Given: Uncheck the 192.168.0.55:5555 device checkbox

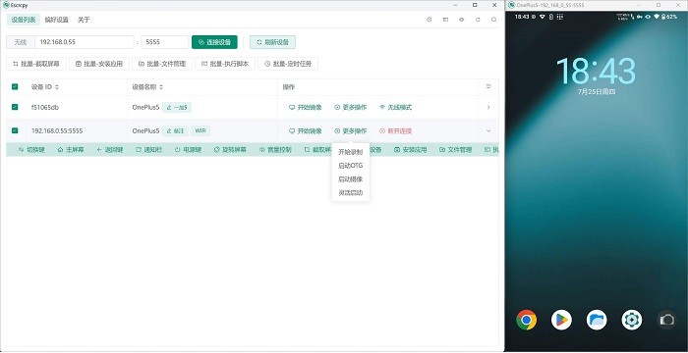Looking at the screenshot, I should point(15,130).
